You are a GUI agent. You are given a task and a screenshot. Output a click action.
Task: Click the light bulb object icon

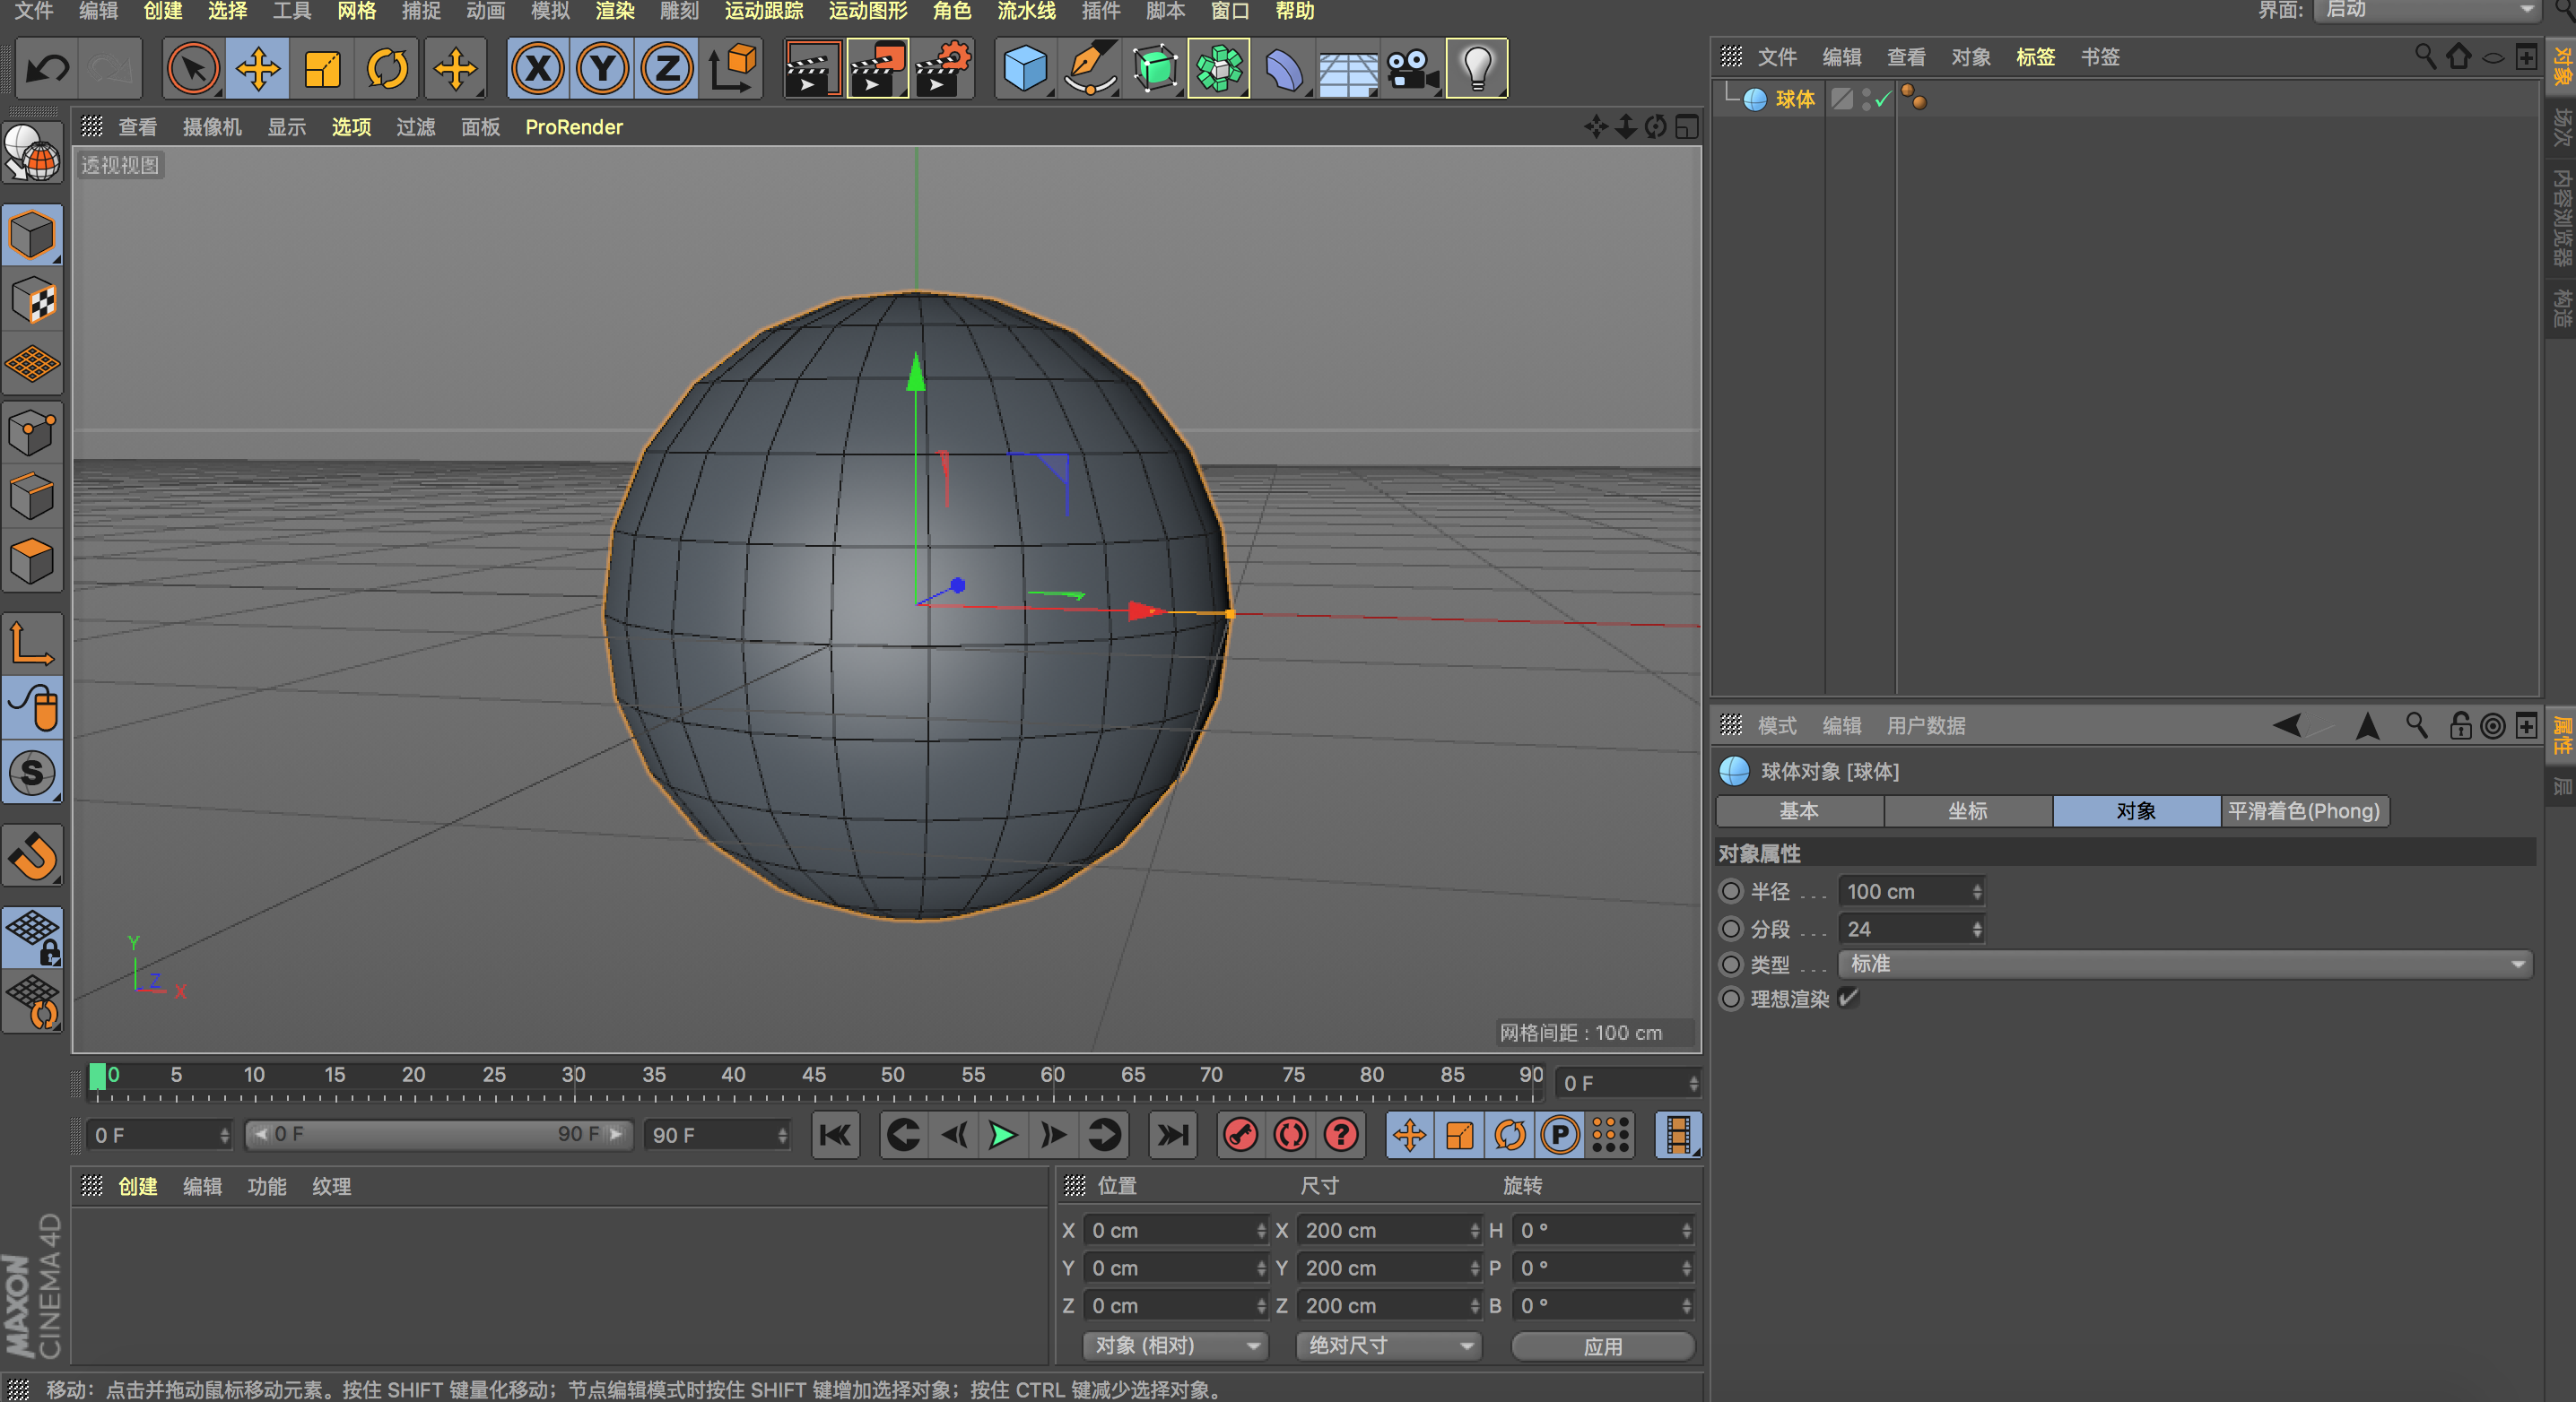1476,69
